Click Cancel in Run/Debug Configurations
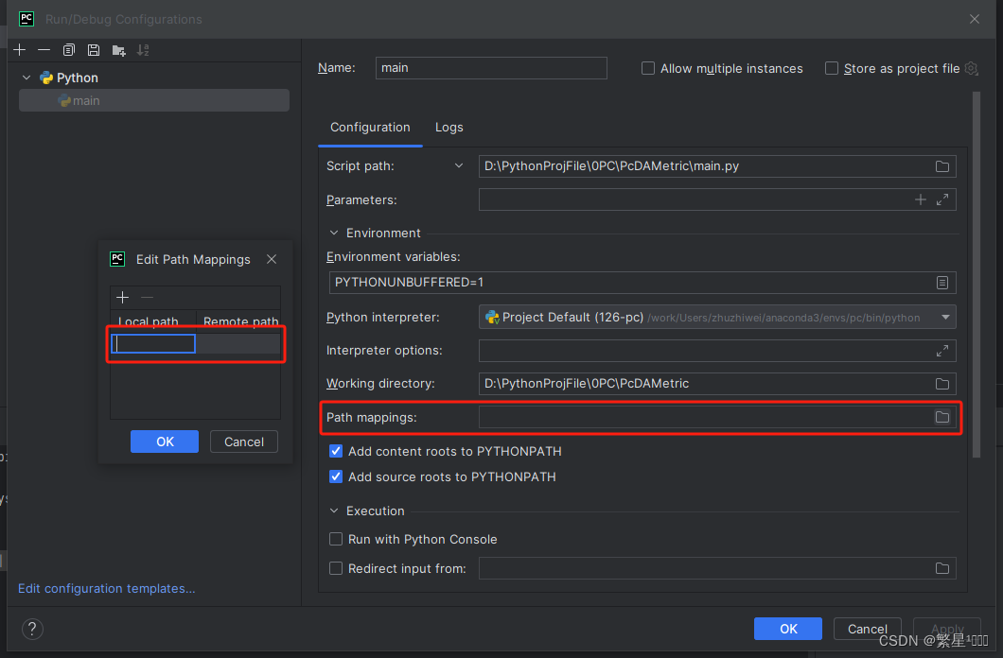The height and width of the screenshot is (658, 1003). [x=868, y=629]
